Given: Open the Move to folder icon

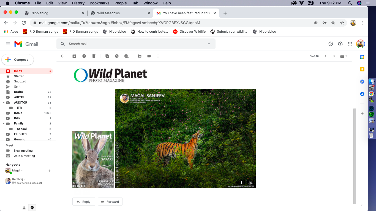Looking at the screenshot, I should click(140, 56).
